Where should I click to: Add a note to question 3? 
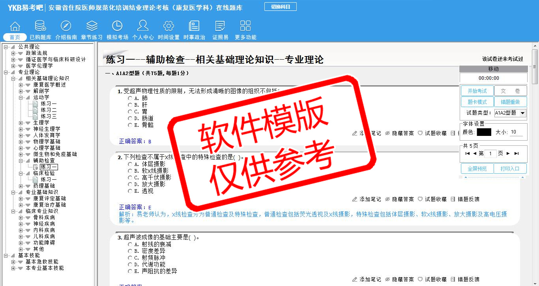(367, 280)
